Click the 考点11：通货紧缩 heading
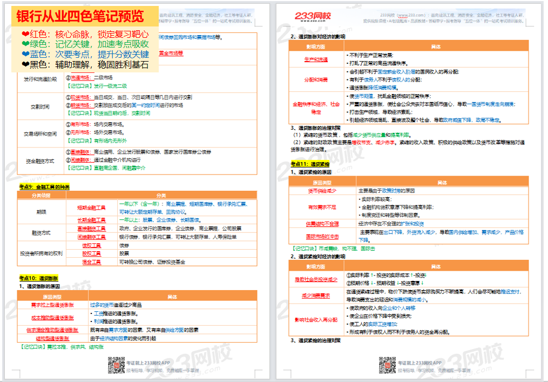The width and height of the screenshot is (548, 382). (x=310, y=164)
